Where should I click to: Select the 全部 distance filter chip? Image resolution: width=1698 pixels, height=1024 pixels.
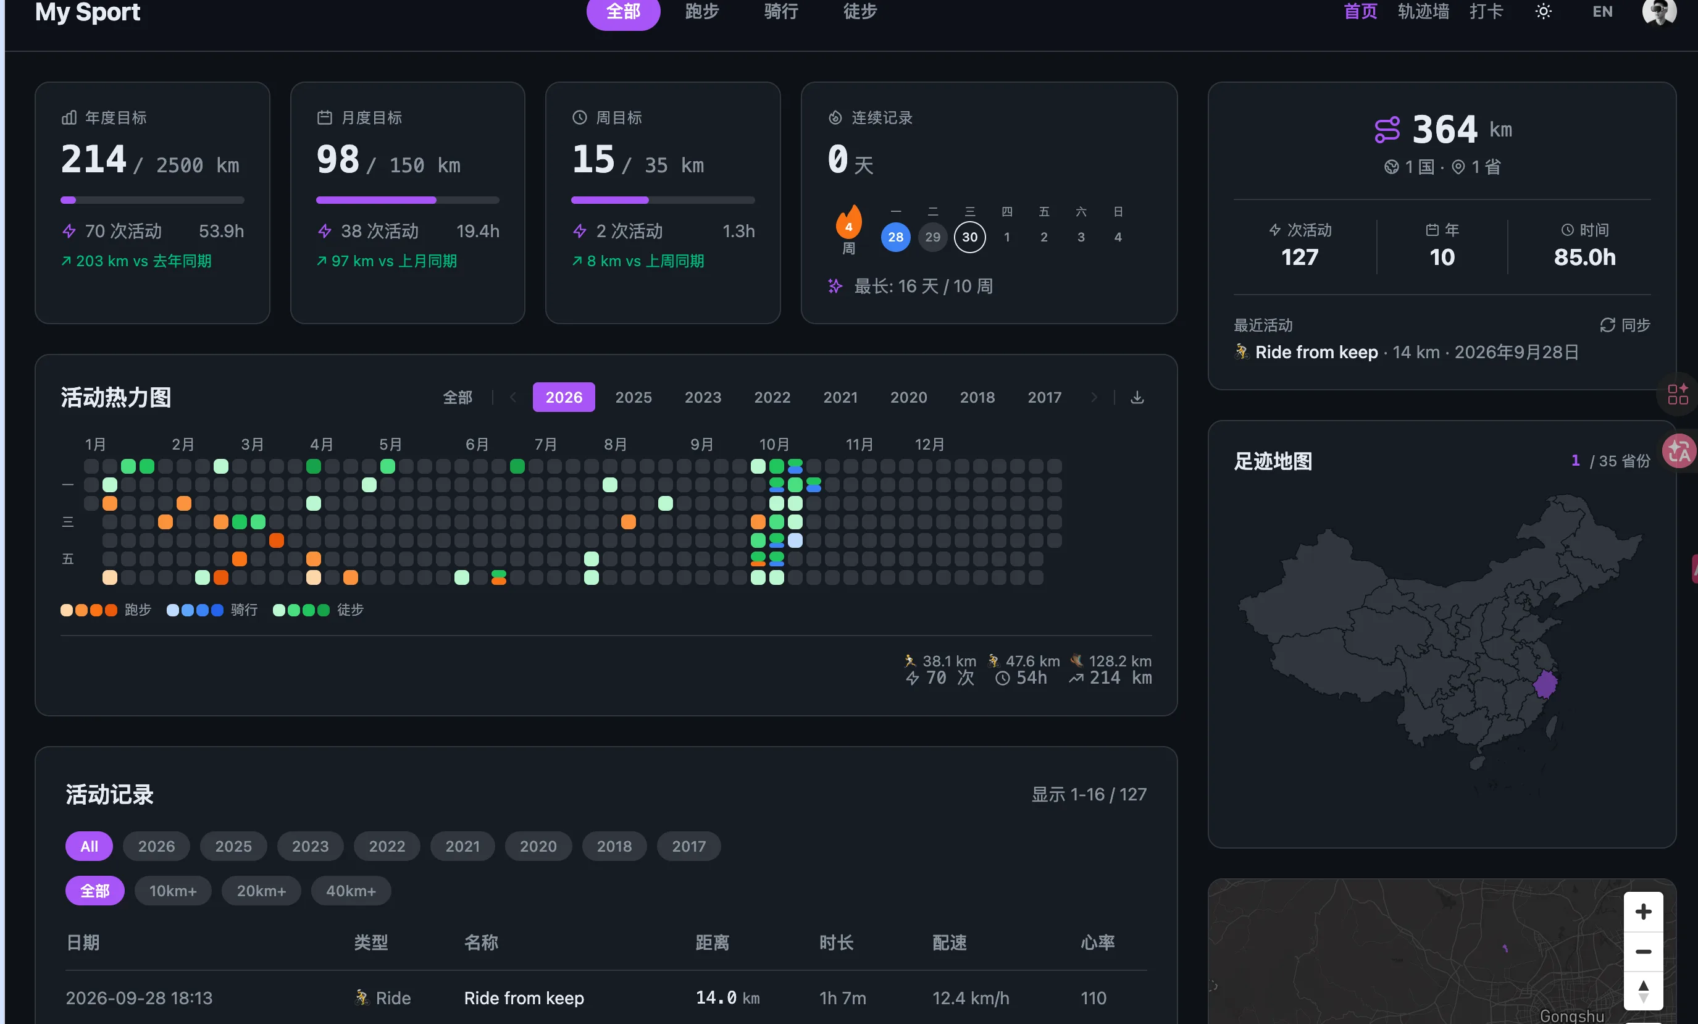tap(94, 891)
